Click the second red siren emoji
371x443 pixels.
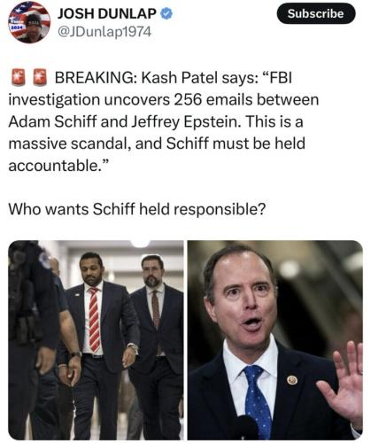[40, 77]
